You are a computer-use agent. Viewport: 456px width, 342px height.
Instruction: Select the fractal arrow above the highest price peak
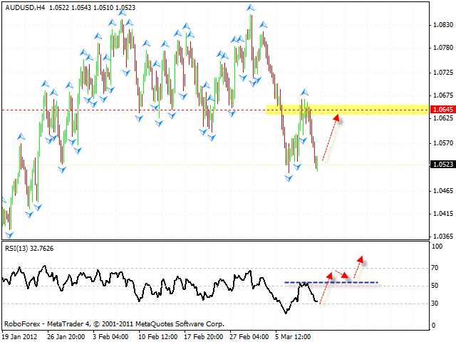[250, 8]
